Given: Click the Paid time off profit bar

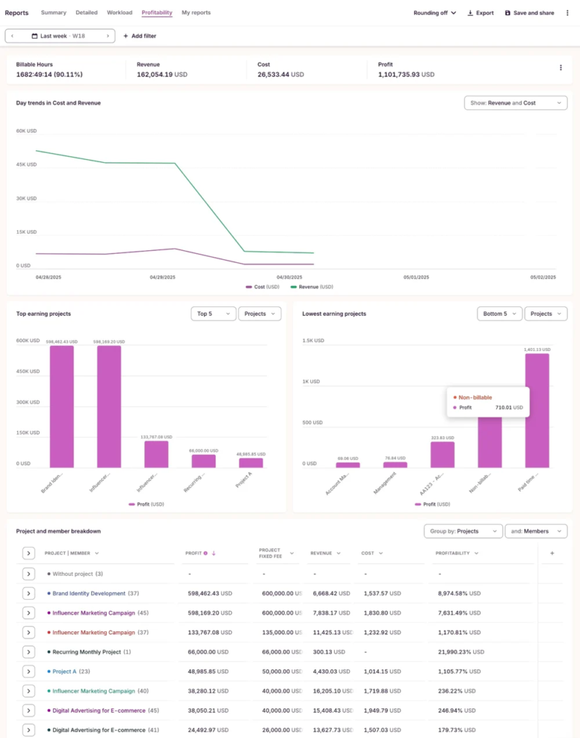Looking at the screenshot, I should pos(537,411).
